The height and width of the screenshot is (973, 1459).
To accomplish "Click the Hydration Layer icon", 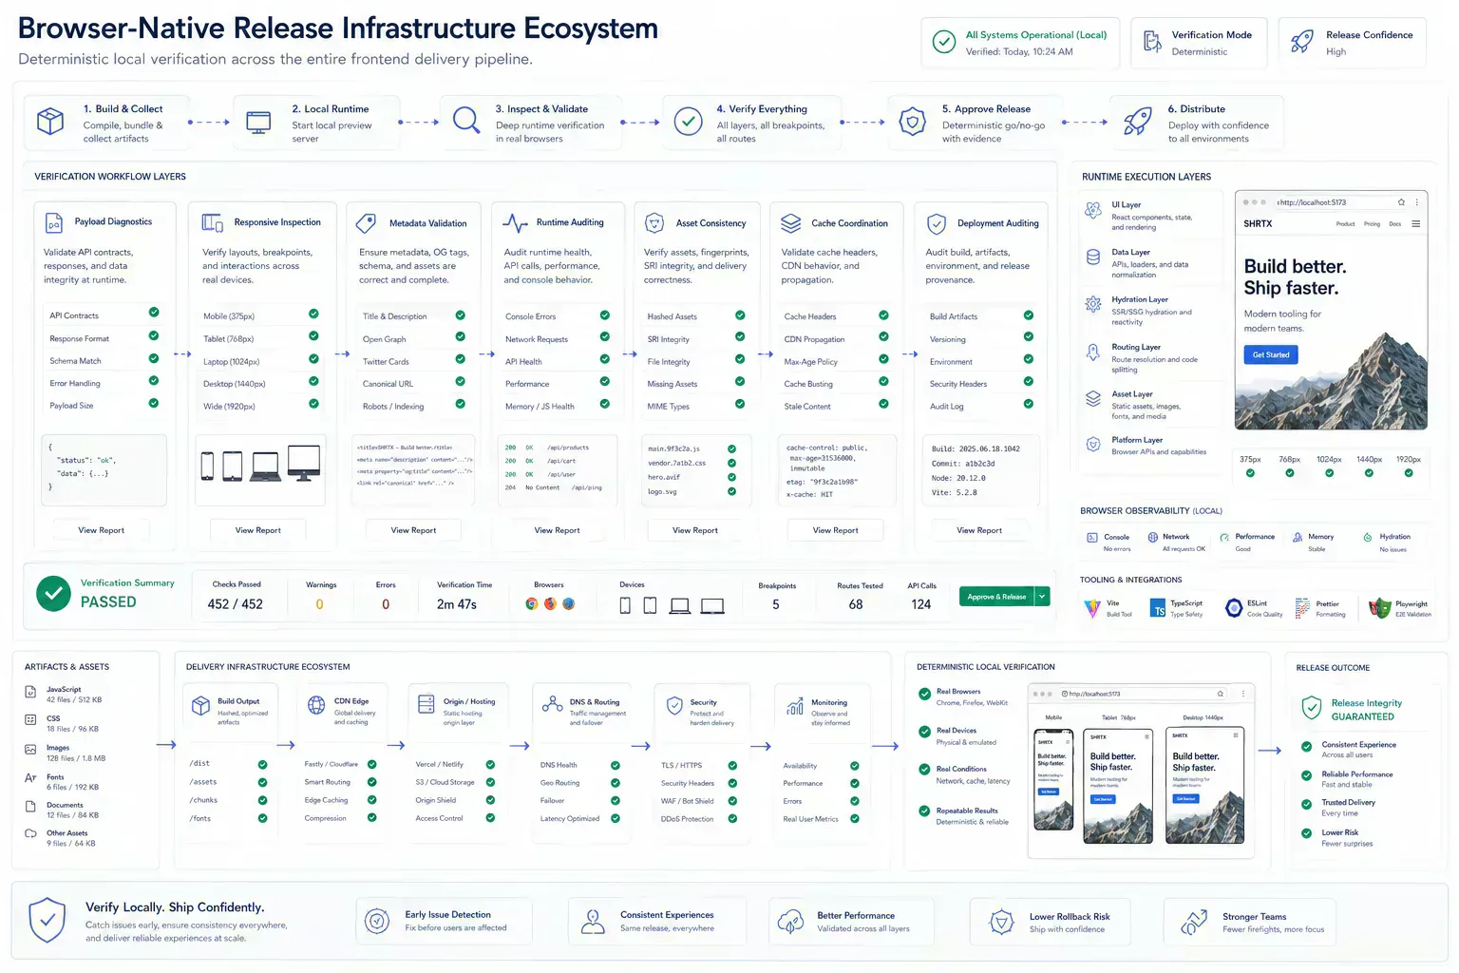I will 1093,304.
